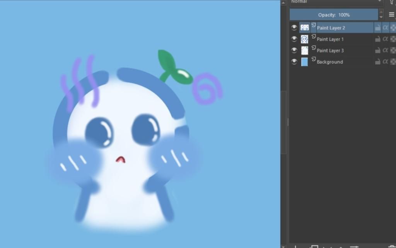Toggle inherit alpha checker icon on Background layer
Viewport: 396px width, 248px height.
pyautogui.click(x=393, y=61)
